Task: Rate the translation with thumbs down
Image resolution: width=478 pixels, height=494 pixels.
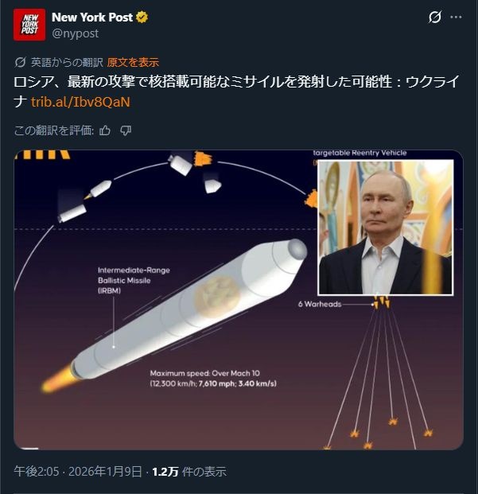Action: (126, 130)
